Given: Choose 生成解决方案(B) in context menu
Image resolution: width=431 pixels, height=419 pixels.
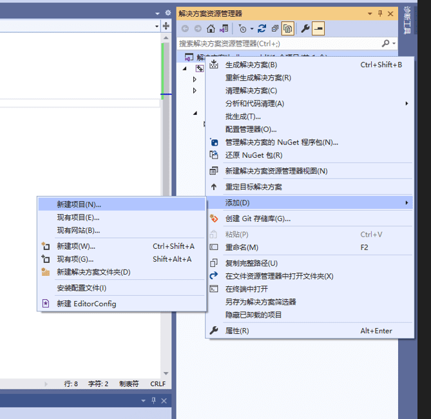Looking at the screenshot, I should (251, 64).
